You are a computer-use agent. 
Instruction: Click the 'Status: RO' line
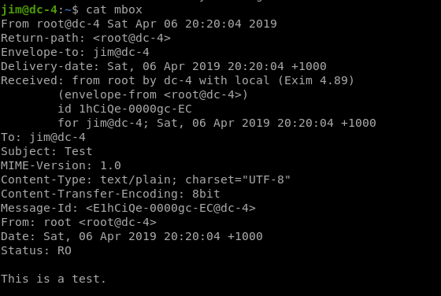36,251
